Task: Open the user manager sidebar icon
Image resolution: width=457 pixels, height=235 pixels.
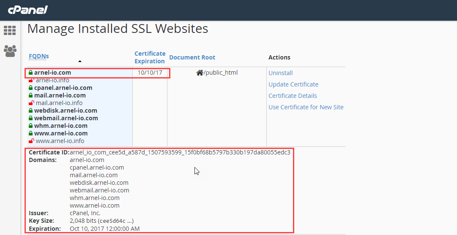Action: 10,51
